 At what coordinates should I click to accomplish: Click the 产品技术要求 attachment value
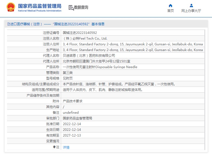pyautogui.click(x=72, y=101)
